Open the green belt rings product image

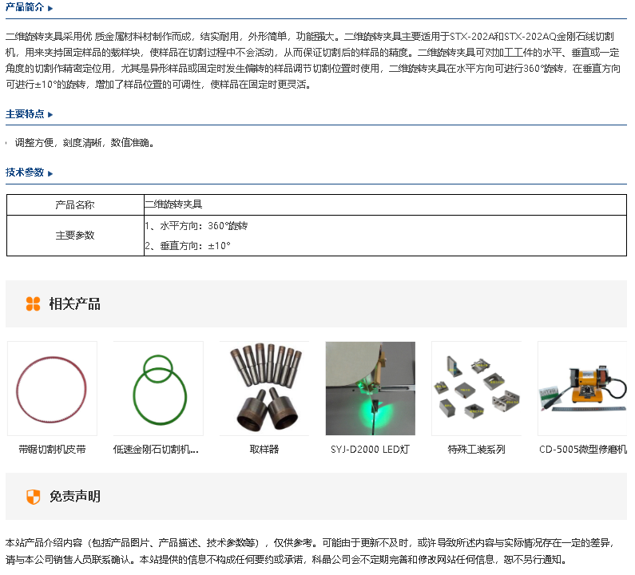point(157,388)
